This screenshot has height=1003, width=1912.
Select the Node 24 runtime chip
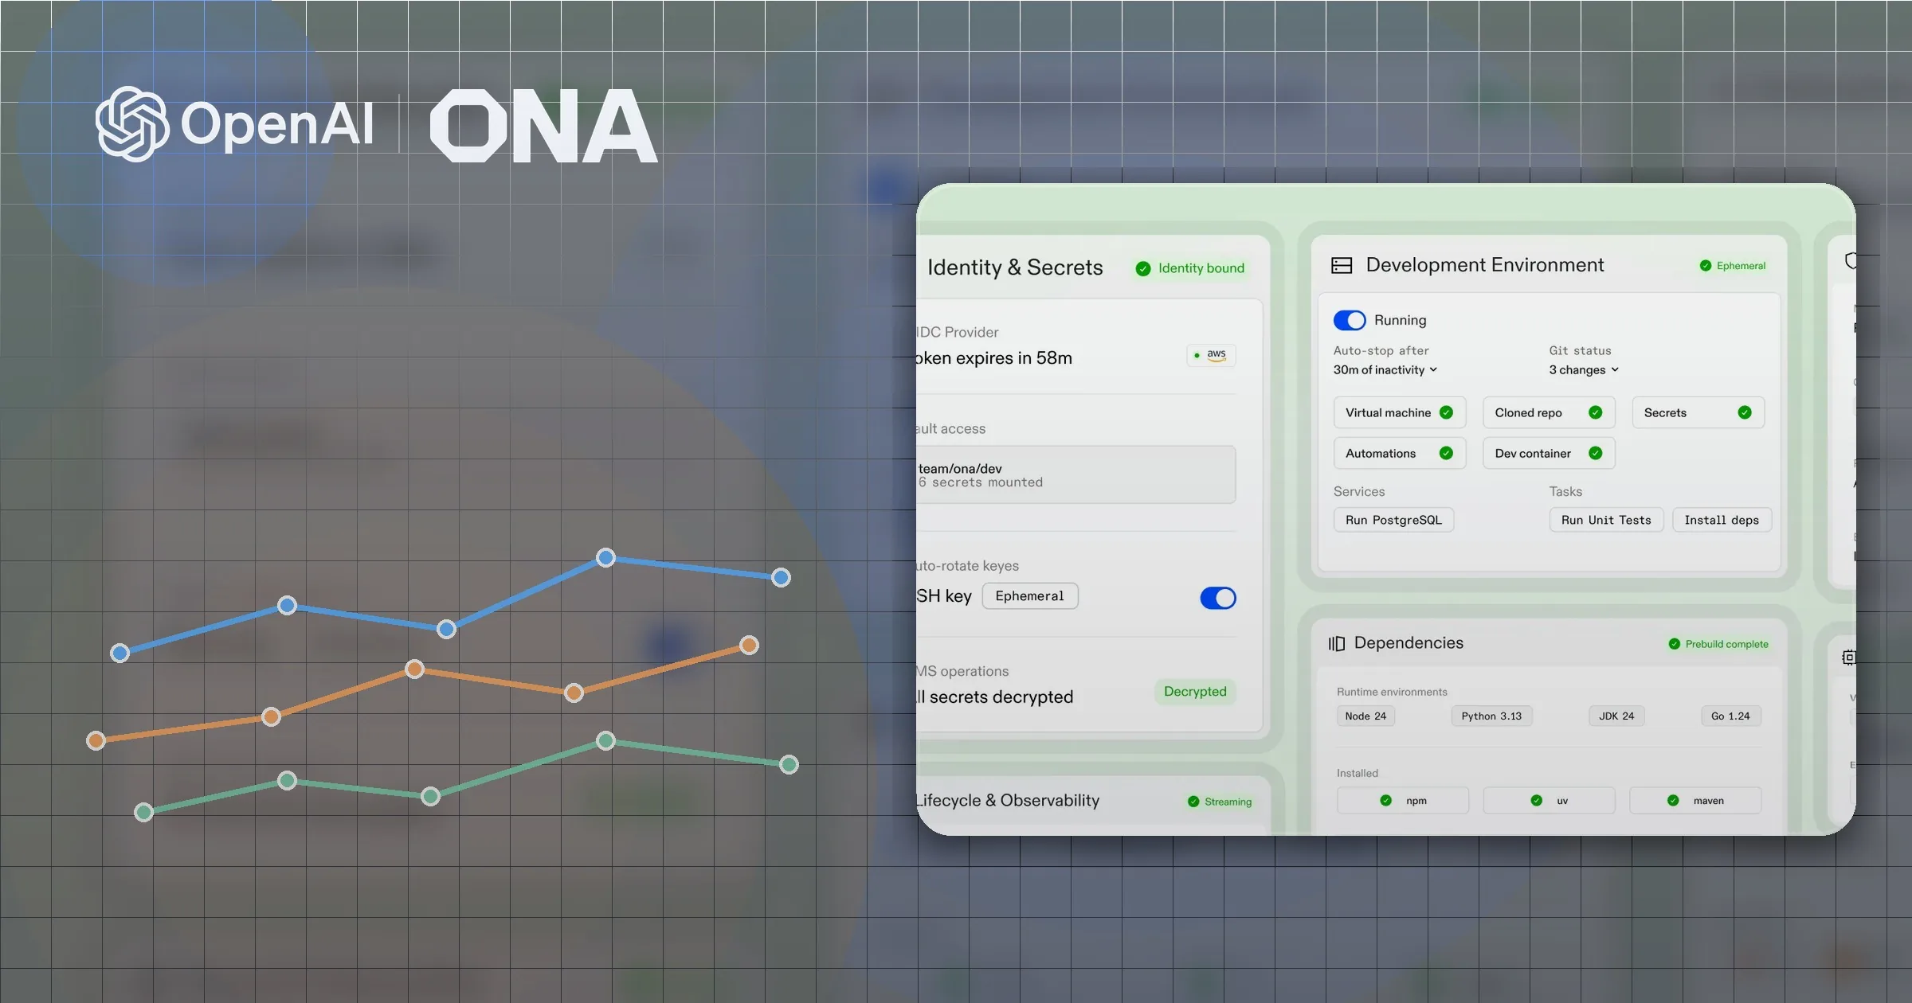(1365, 716)
